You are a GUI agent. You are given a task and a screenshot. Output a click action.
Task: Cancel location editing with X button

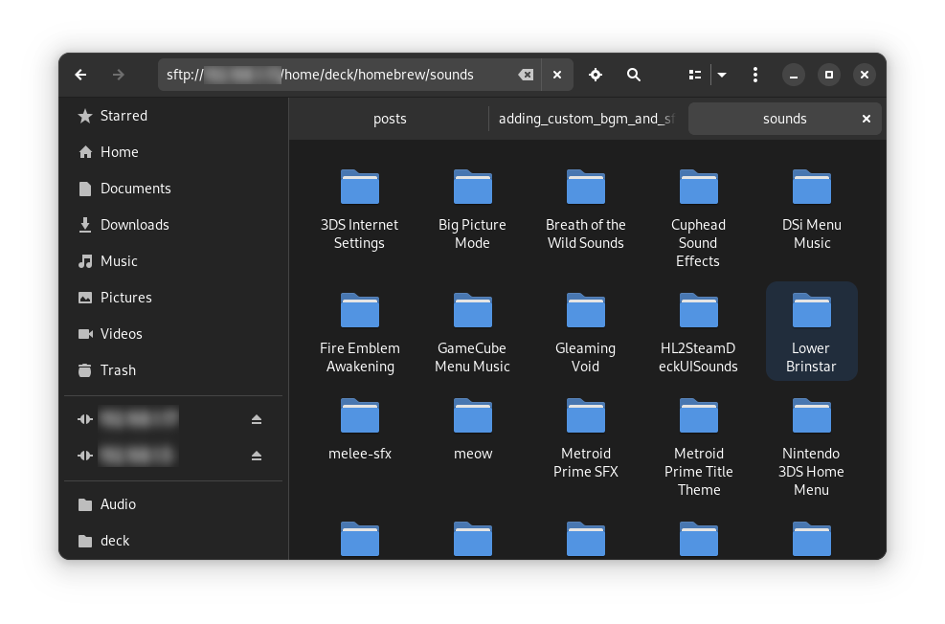tap(557, 75)
